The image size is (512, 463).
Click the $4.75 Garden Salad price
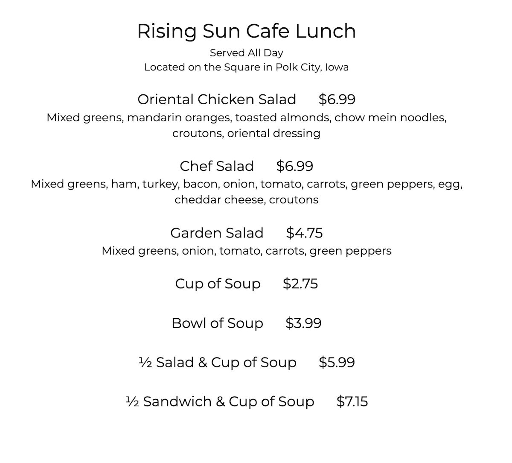click(x=304, y=233)
